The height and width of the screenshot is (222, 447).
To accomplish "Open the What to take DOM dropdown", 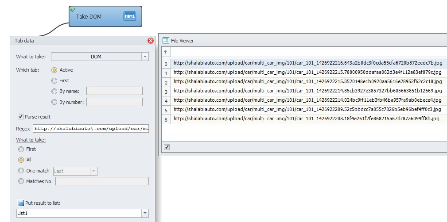I will click(x=145, y=57).
